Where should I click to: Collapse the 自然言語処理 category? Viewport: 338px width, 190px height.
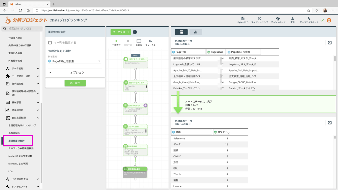tap(38, 118)
